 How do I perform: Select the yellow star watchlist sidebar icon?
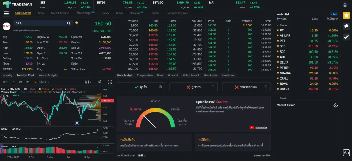click(346, 15)
